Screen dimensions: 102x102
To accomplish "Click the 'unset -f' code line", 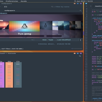I will (x=97, y=37).
